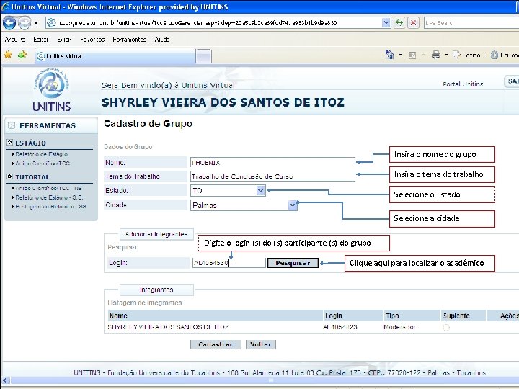Image resolution: width=519 pixels, height=389 pixels.
Task: Click the FERRAMENTAS panel header icon
Action: click(x=12, y=125)
